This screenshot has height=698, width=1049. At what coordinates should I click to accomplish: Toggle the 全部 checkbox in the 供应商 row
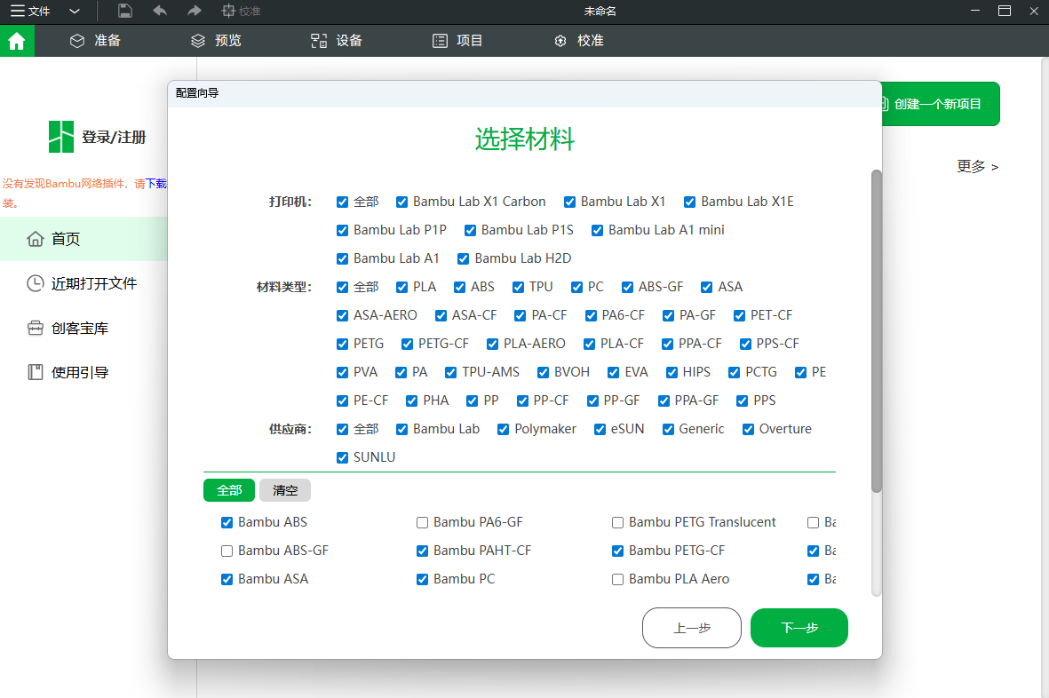coord(343,429)
